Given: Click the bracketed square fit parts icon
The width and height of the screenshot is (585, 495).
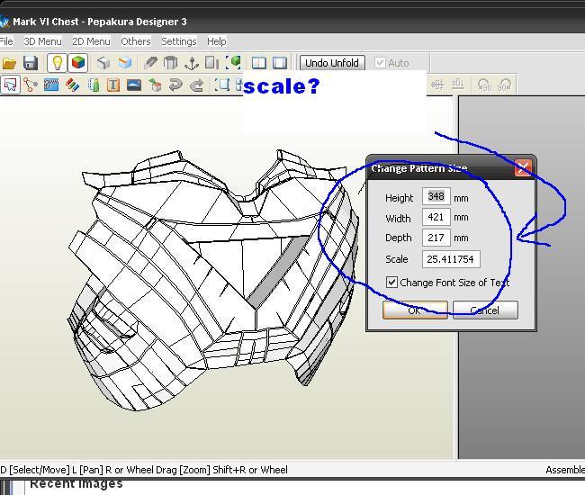Looking at the screenshot, I should [222, 85].
